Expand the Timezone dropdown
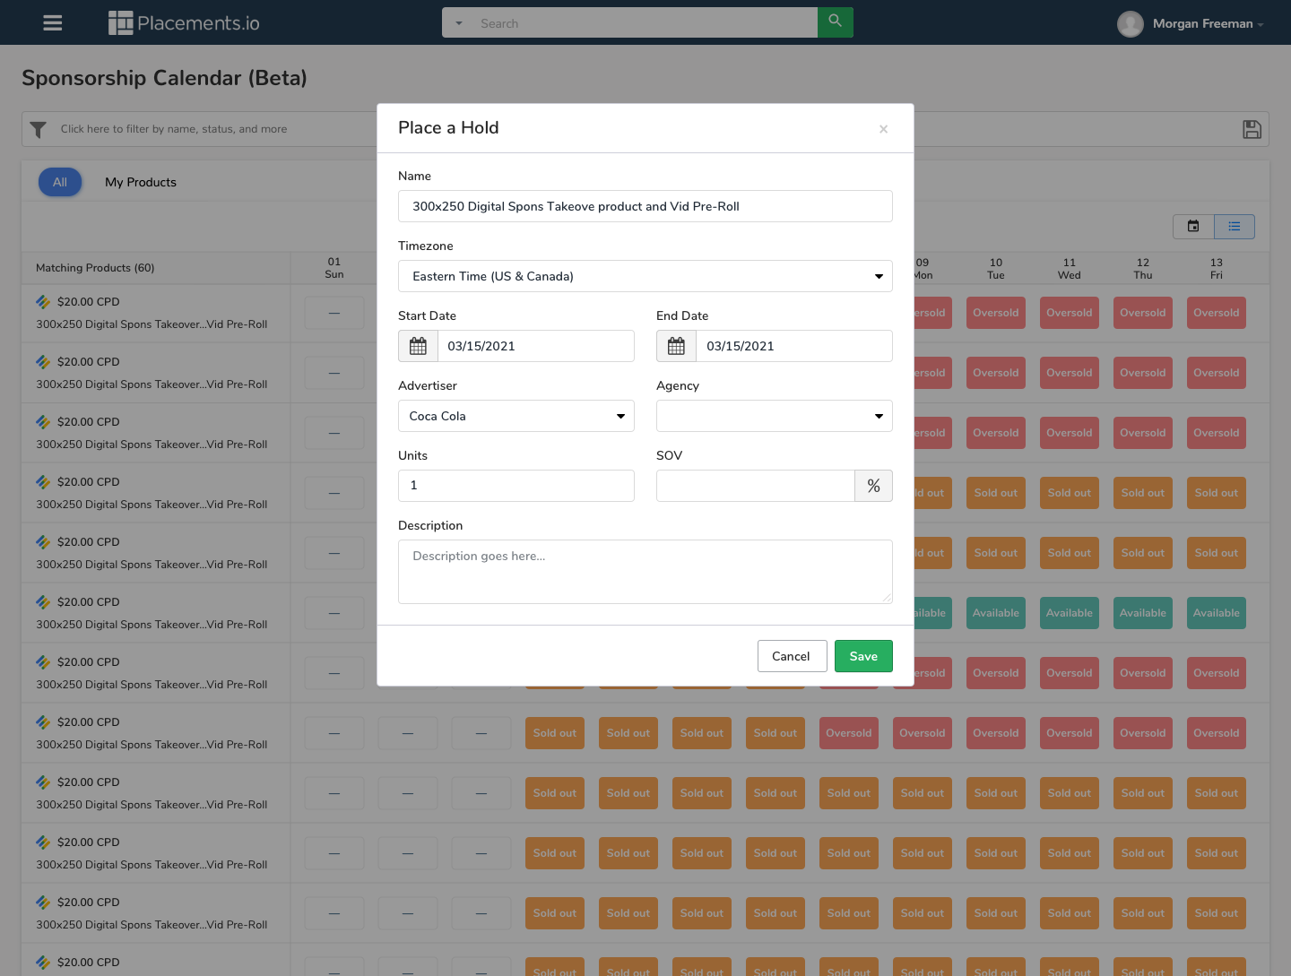The height and width of the screenshot is (976, 1291). [x=645, y=276]
